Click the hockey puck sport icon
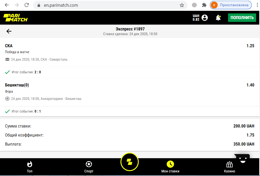The image size is (260, 176). [x=7, y=59]
